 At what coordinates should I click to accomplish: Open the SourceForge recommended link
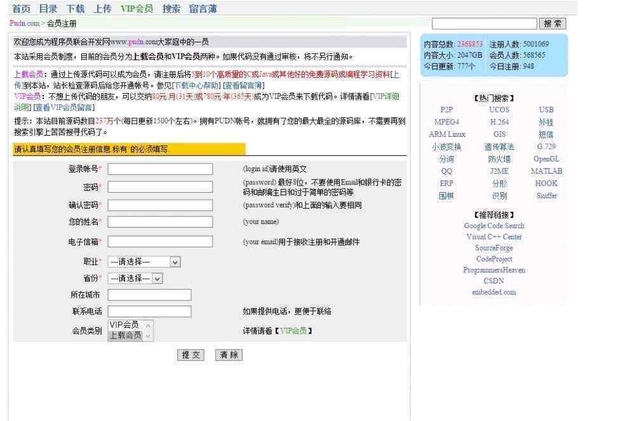[494, 248]
